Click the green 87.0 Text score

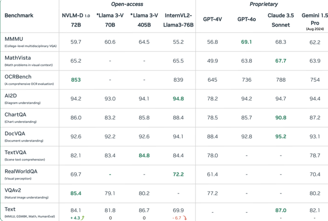tap(281, 211)
